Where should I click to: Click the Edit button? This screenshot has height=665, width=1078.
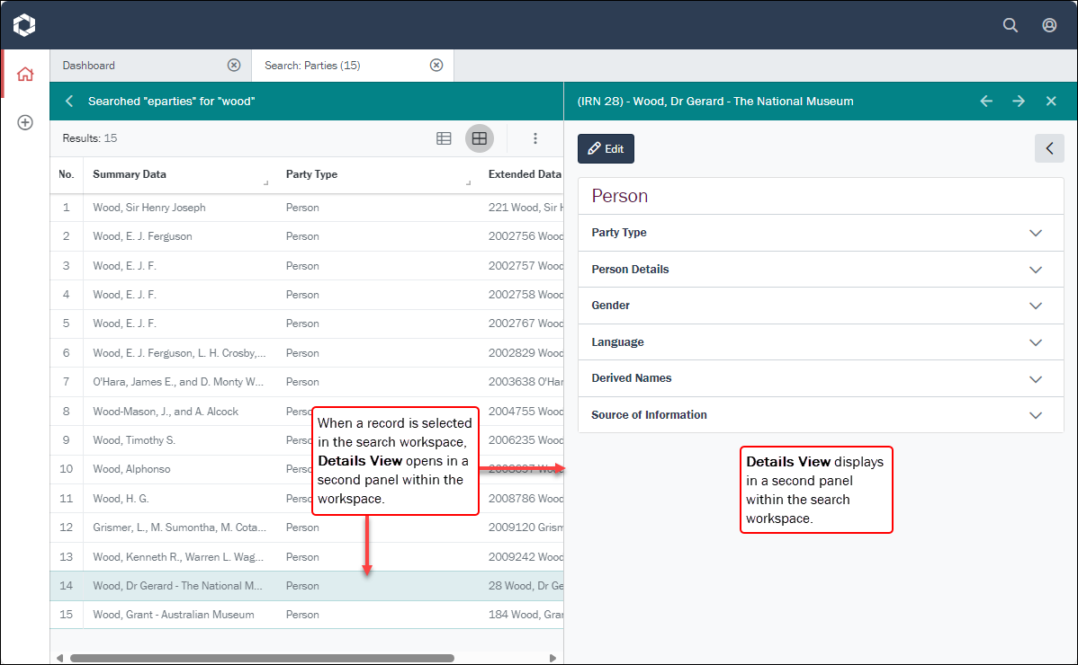tap(606, 149)
